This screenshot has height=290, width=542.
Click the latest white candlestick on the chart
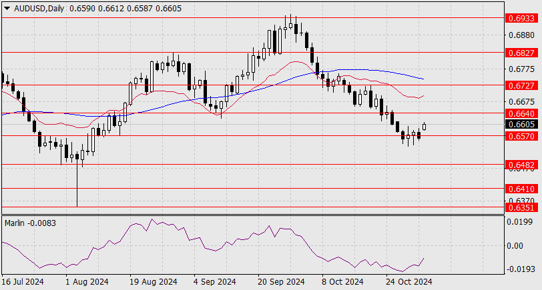424,127
